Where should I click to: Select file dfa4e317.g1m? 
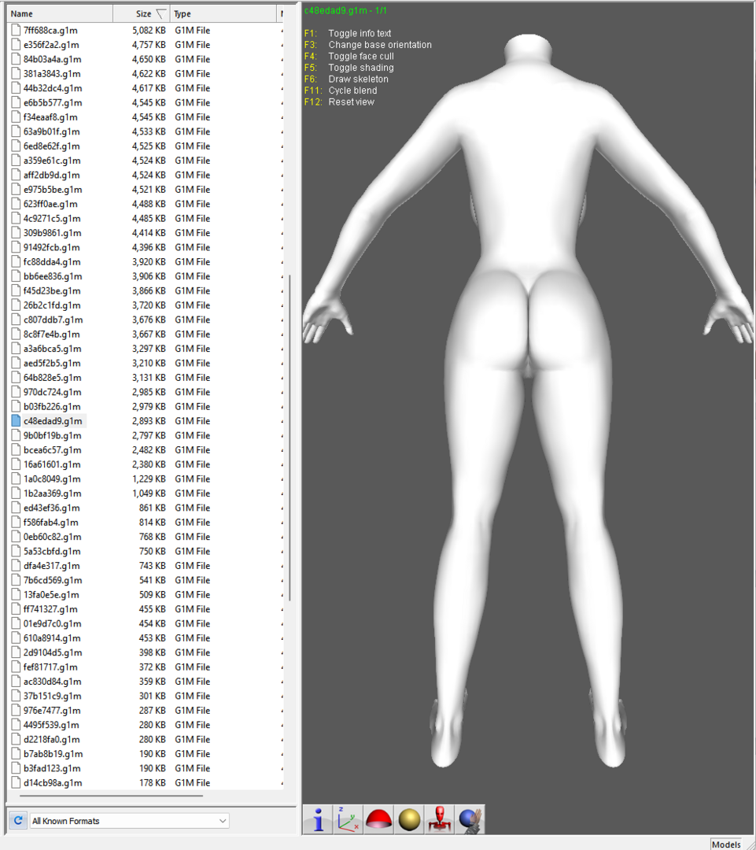tap(51, 565)
